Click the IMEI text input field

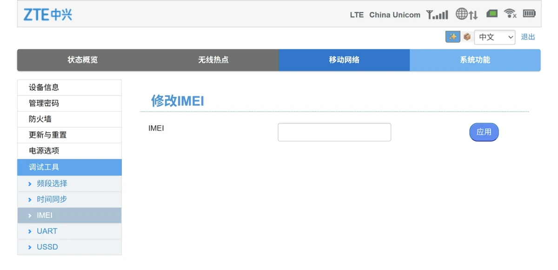pyautogui.click(x=334, y=132)
